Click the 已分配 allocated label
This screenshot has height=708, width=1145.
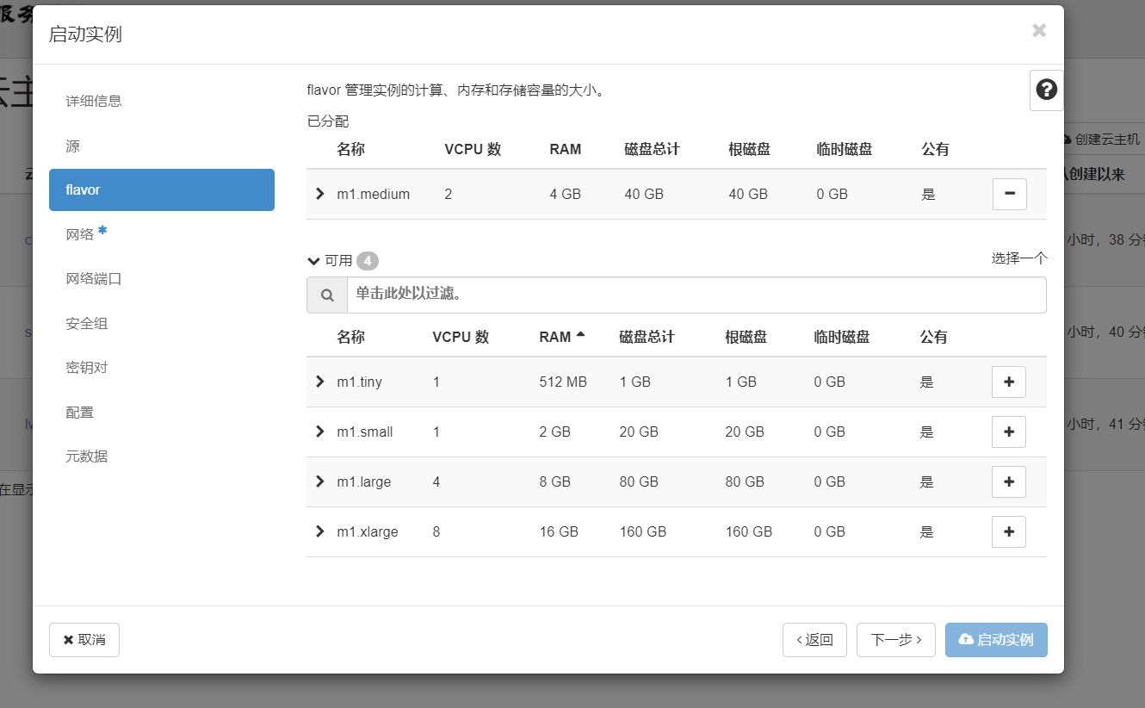click(x=328, y=121)
